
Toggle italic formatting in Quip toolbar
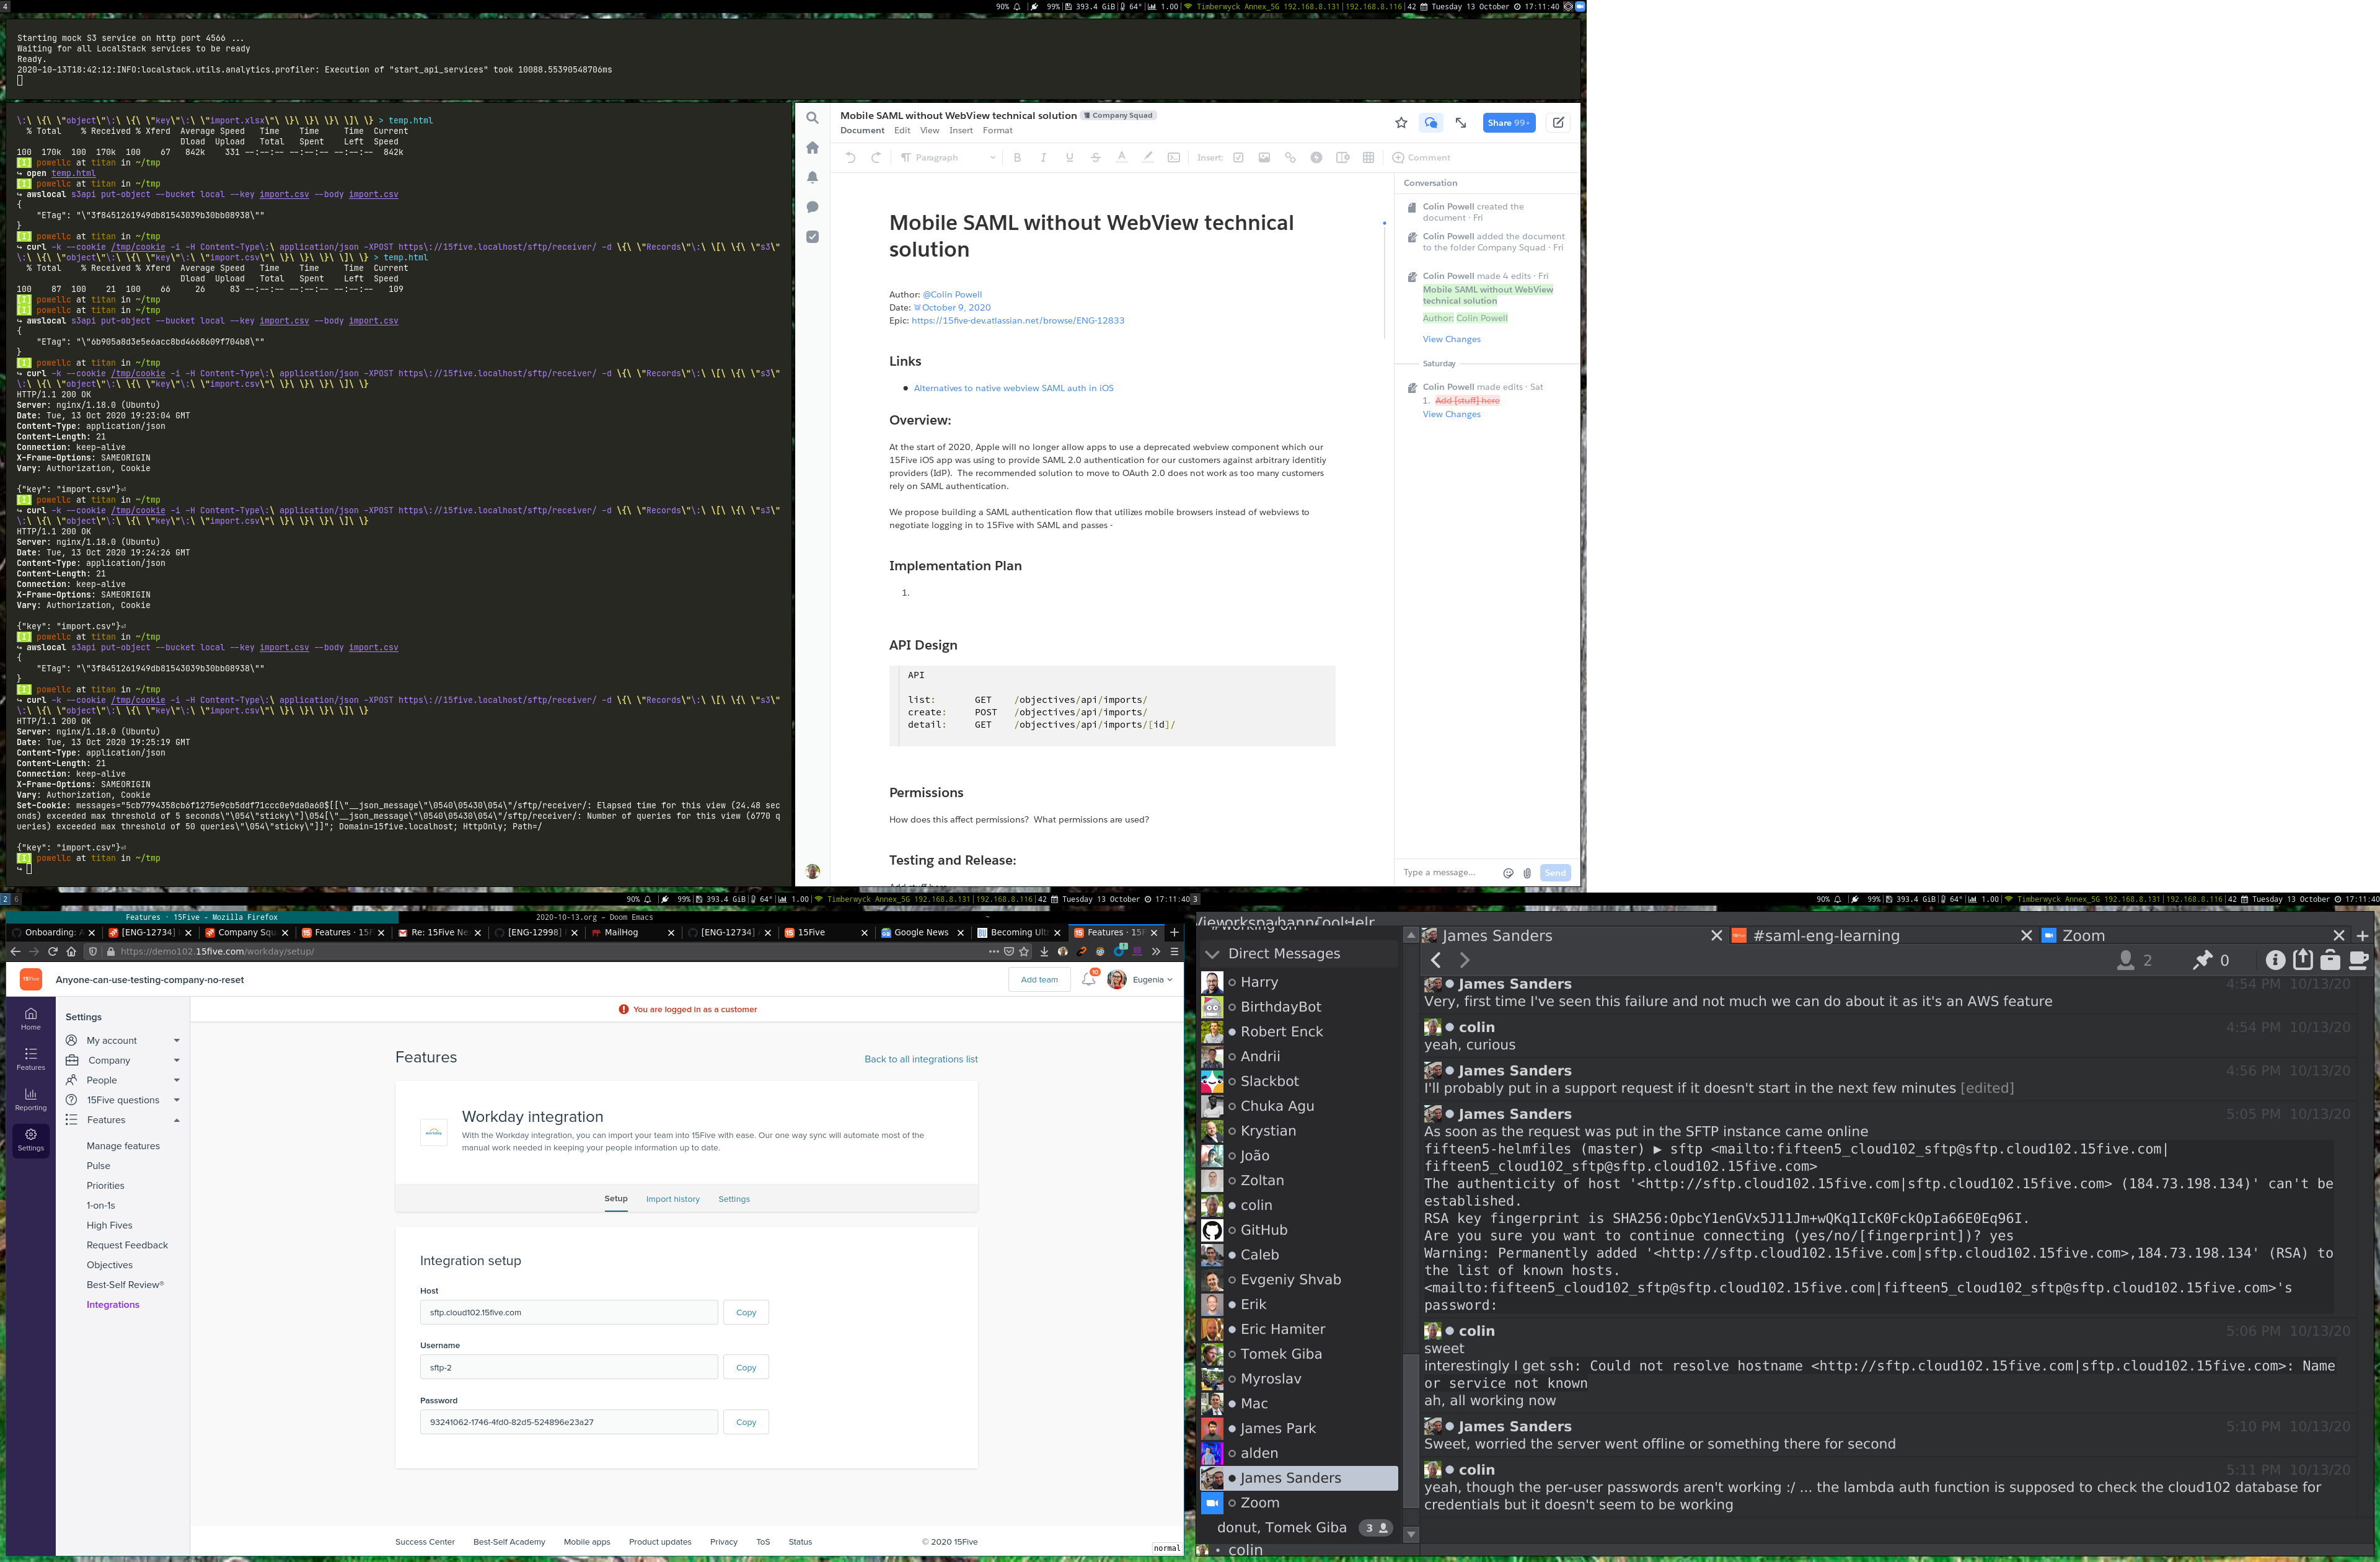click(1043, 158)
